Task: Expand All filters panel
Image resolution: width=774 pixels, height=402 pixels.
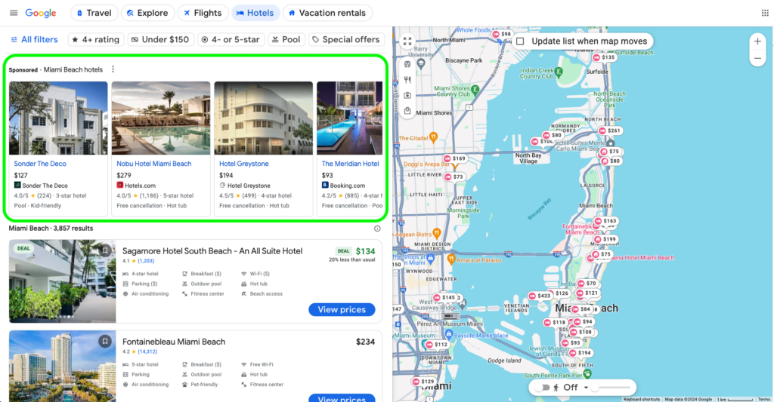Action: (x=34, y=39)
